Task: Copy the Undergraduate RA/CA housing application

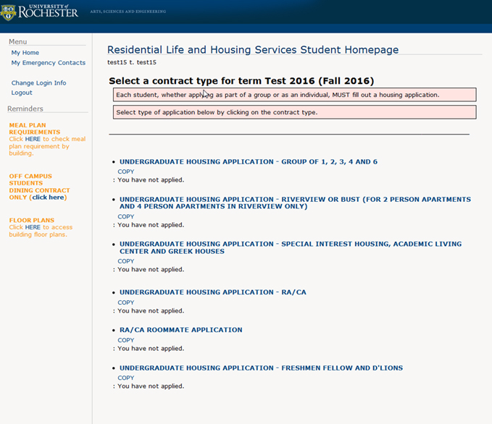Action: point(125,302)
